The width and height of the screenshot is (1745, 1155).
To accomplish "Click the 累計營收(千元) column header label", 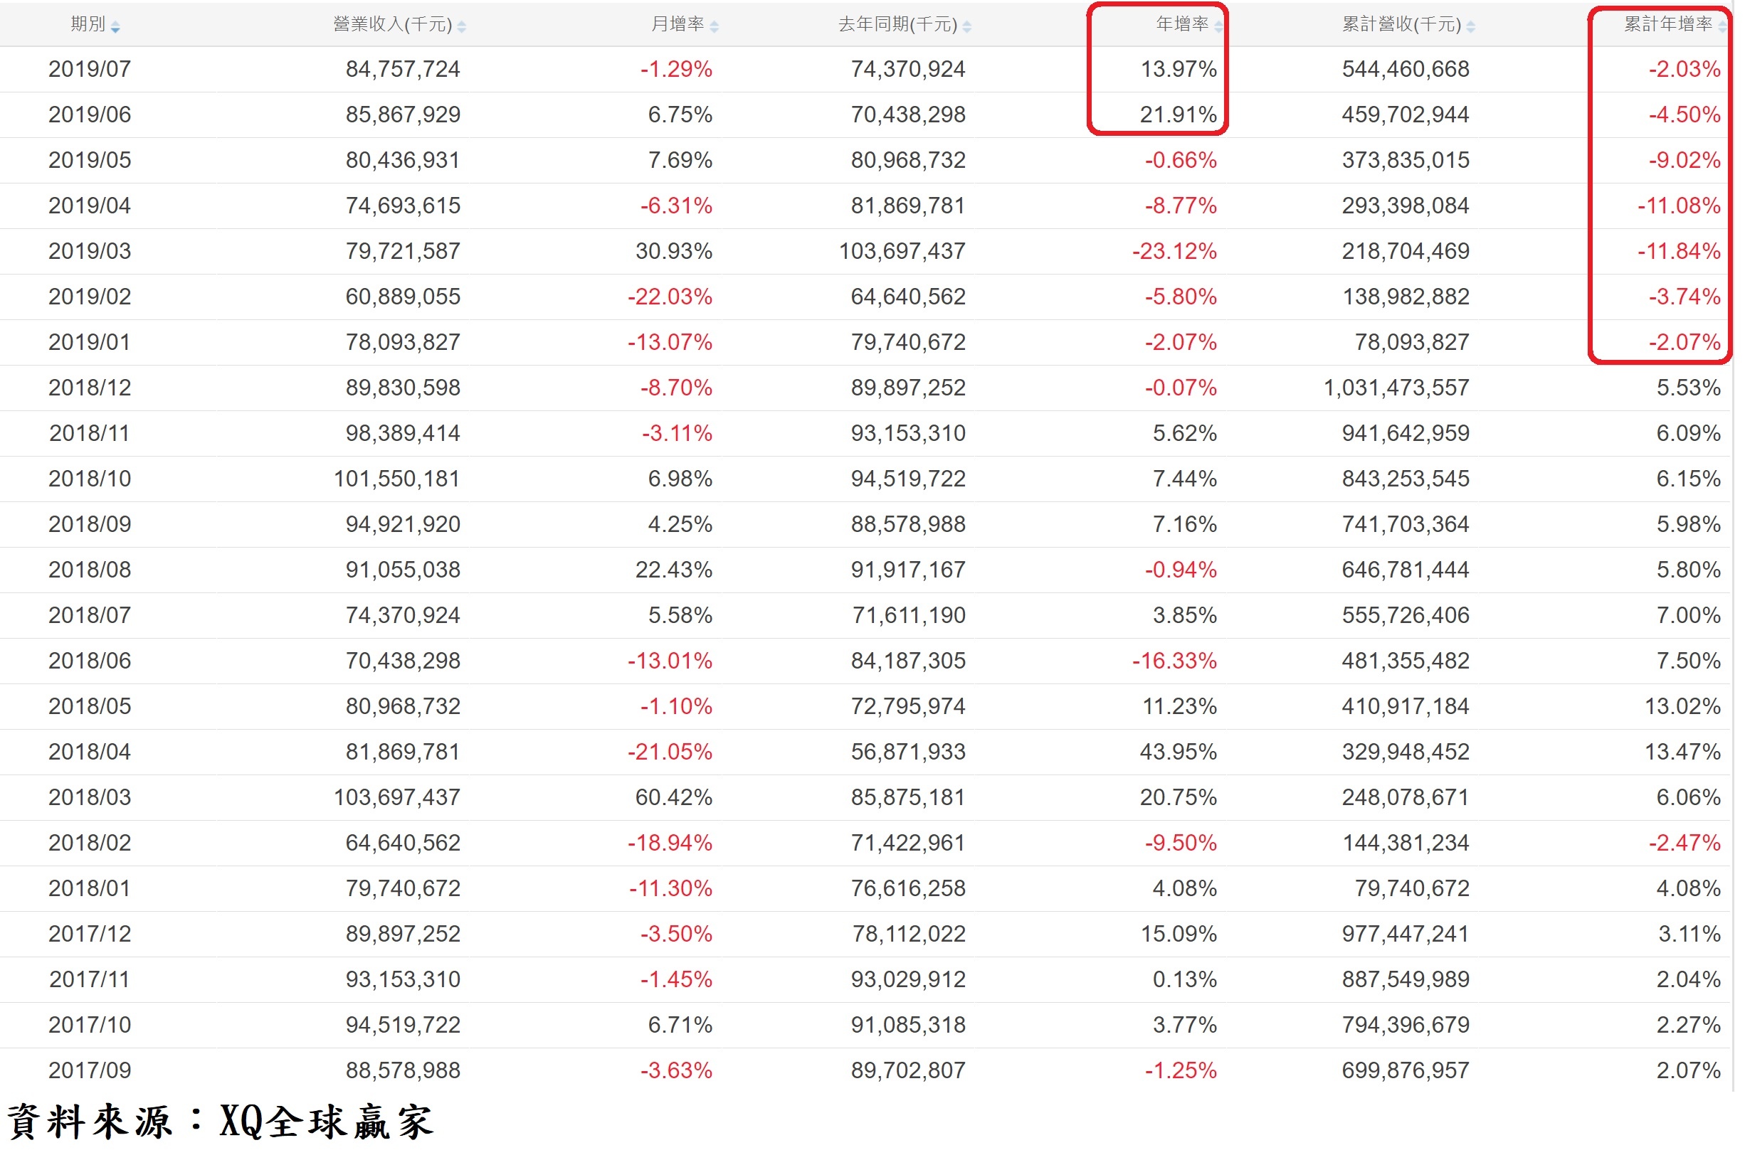I will tap(1403, 24).
